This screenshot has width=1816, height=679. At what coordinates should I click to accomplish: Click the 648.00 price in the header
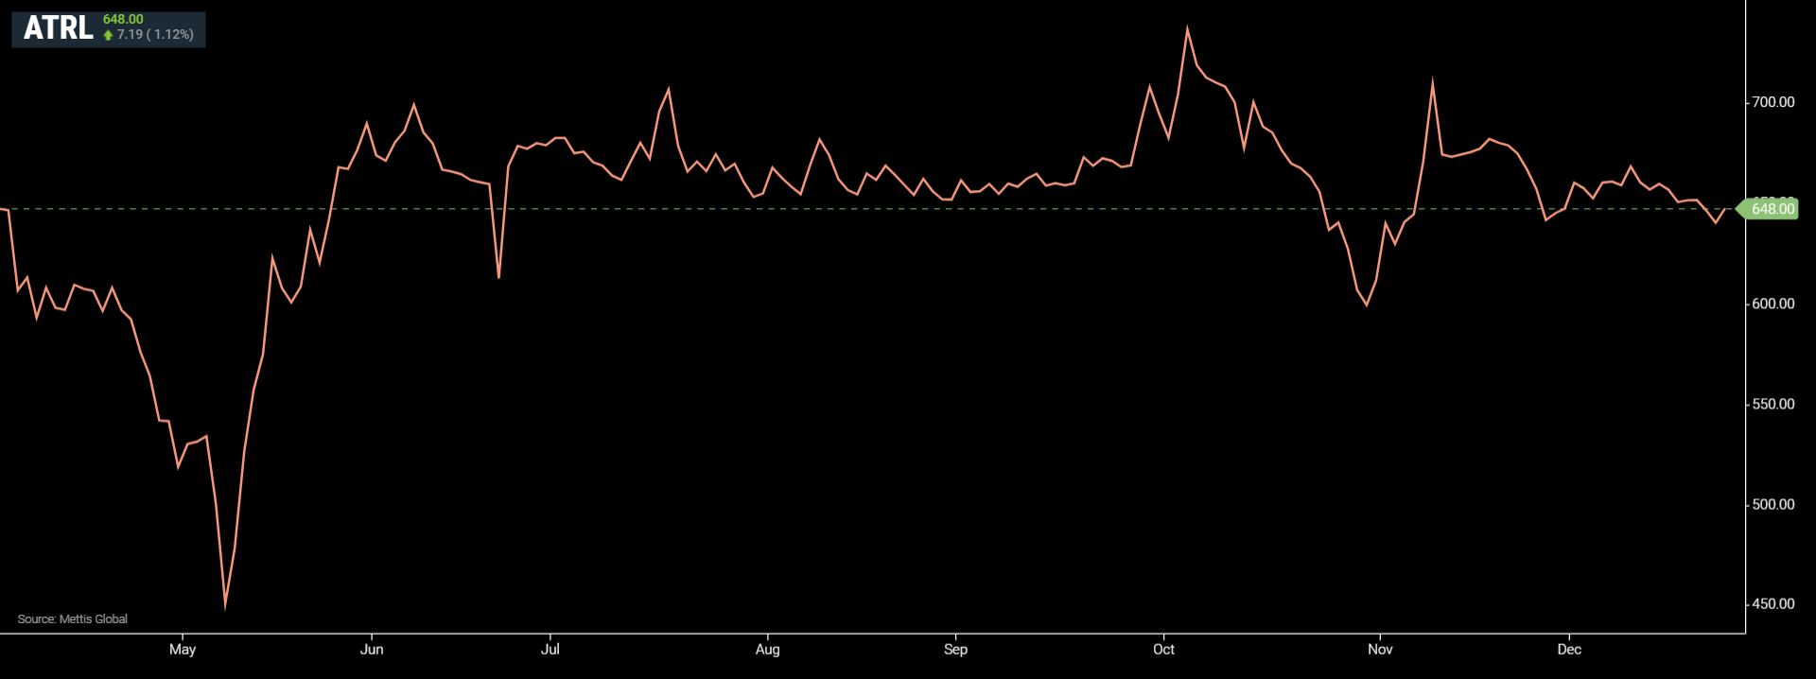point(123,19)
